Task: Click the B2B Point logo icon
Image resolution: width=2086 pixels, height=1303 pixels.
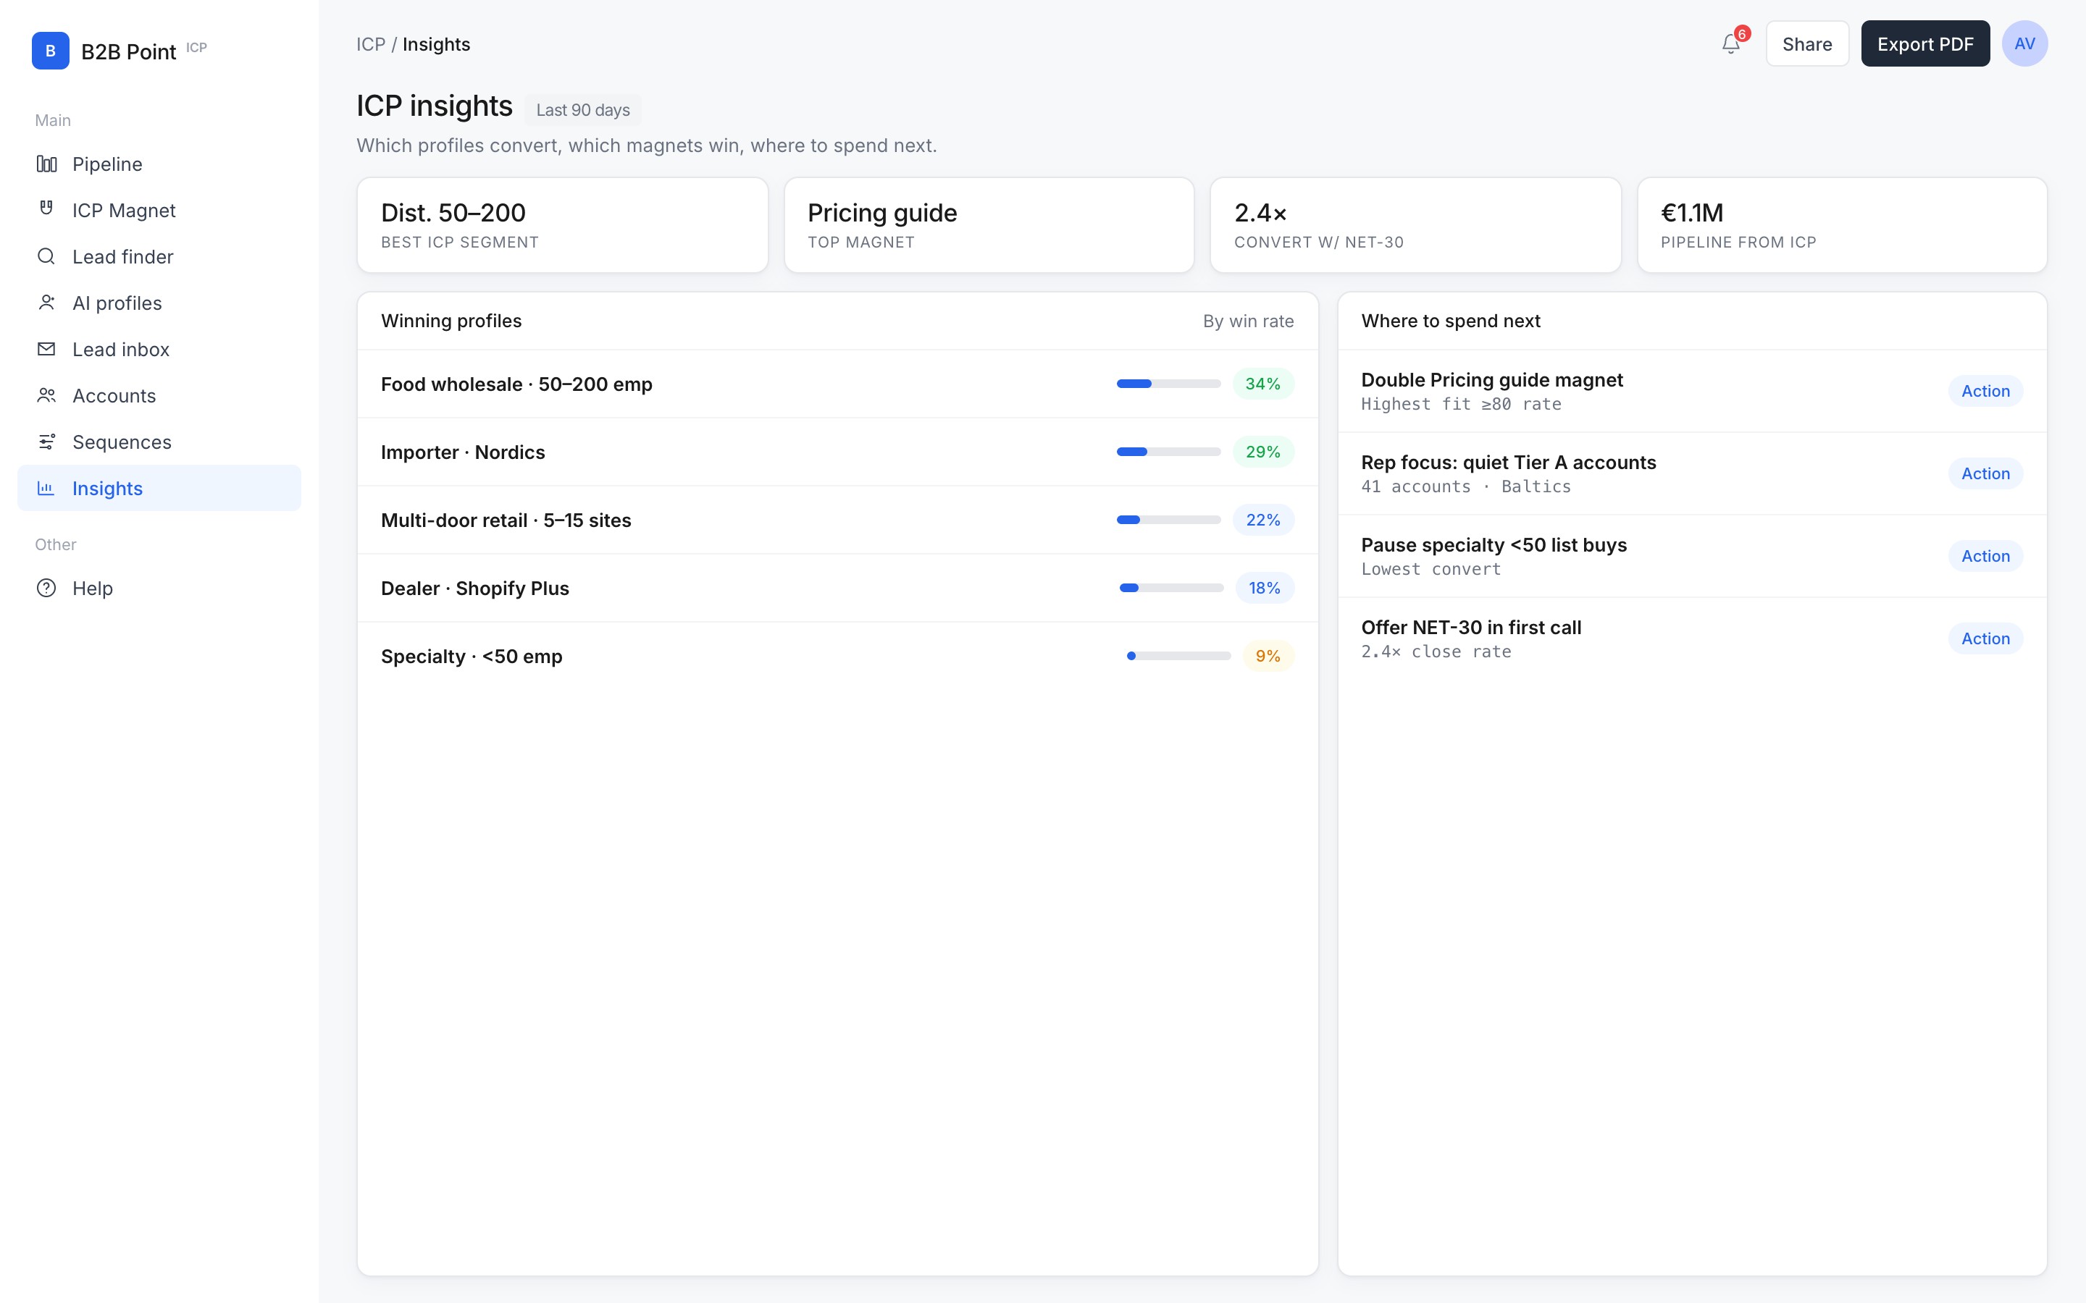Action: [x=50, y=51]
